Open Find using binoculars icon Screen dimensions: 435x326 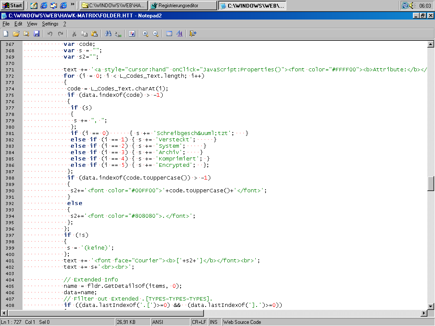tap(108, 34)
